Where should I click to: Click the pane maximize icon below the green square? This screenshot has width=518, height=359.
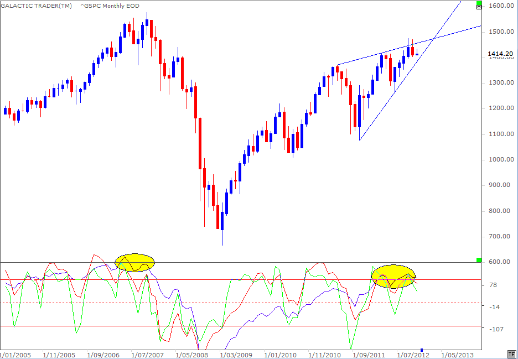(479, 7)
